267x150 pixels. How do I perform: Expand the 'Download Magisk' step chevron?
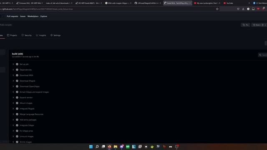(13, 81)
